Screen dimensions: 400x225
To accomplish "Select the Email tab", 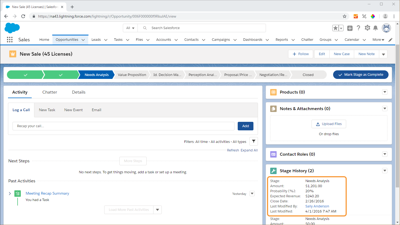I will 96,110.
